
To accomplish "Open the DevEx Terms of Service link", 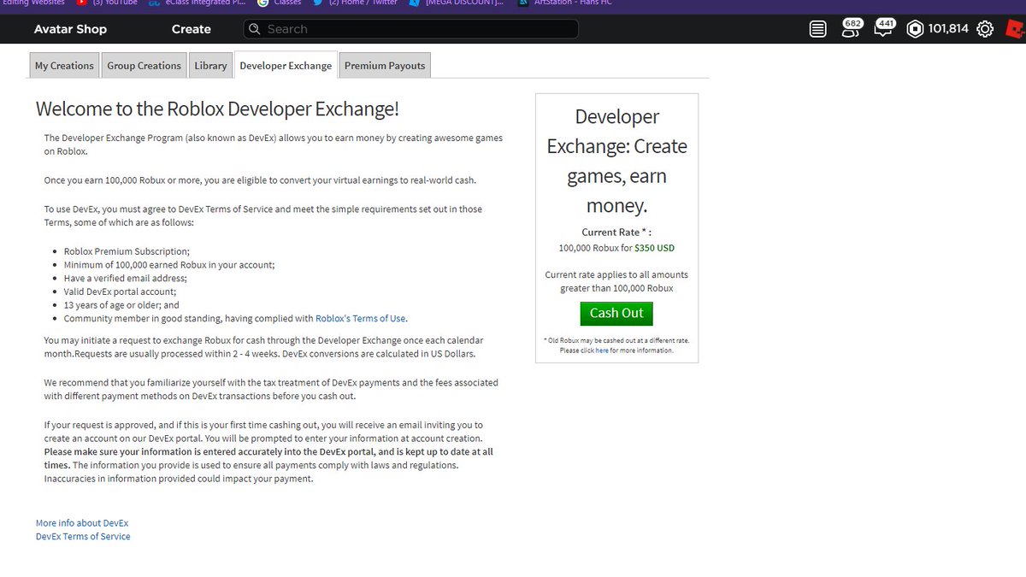I will point(83,537).
